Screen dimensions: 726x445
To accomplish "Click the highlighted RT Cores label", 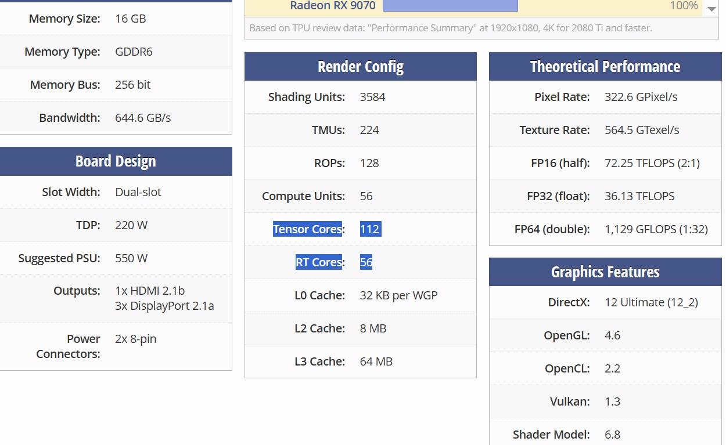I will pos(320,262).
